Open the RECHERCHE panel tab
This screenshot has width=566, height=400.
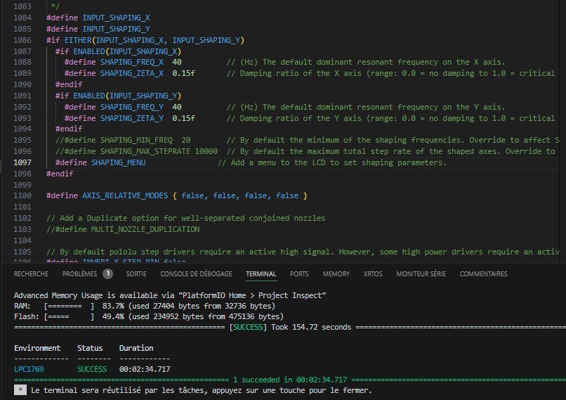tap(31, 274)
